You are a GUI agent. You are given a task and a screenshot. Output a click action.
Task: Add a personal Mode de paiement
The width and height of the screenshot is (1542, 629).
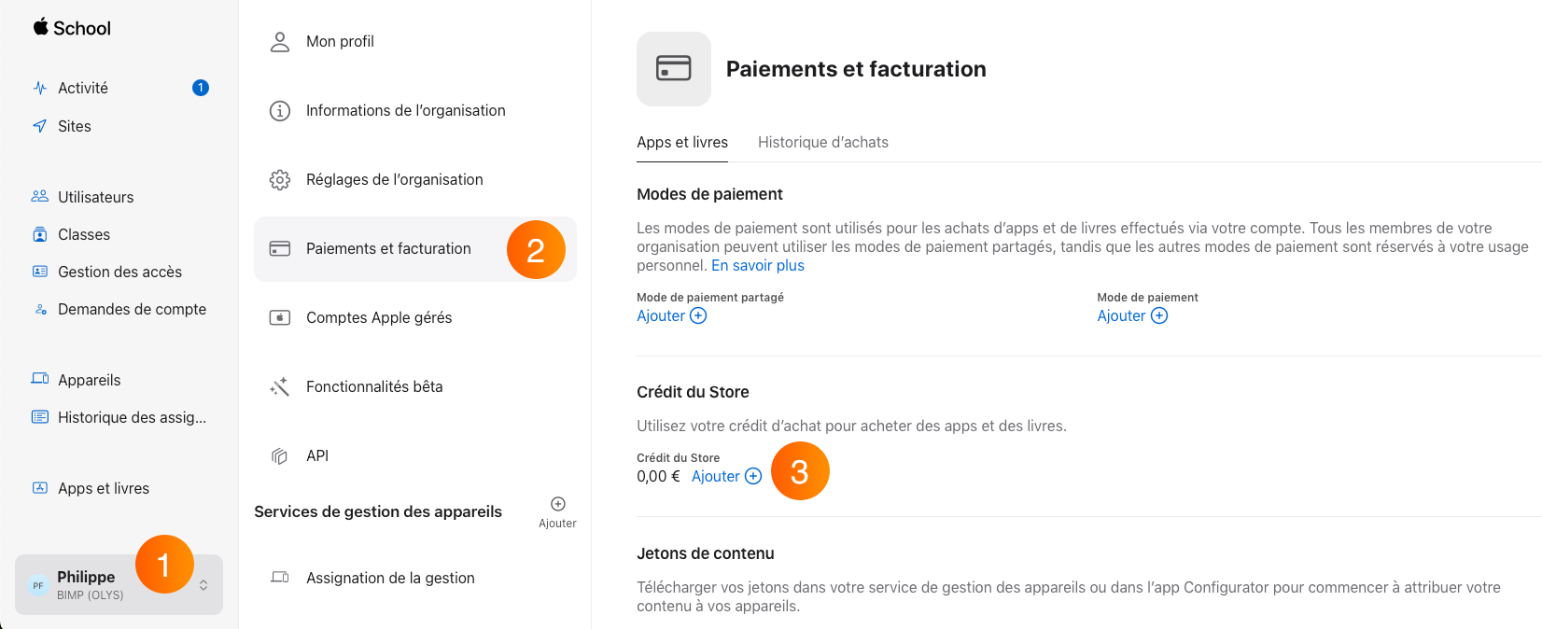point(1132,315)
